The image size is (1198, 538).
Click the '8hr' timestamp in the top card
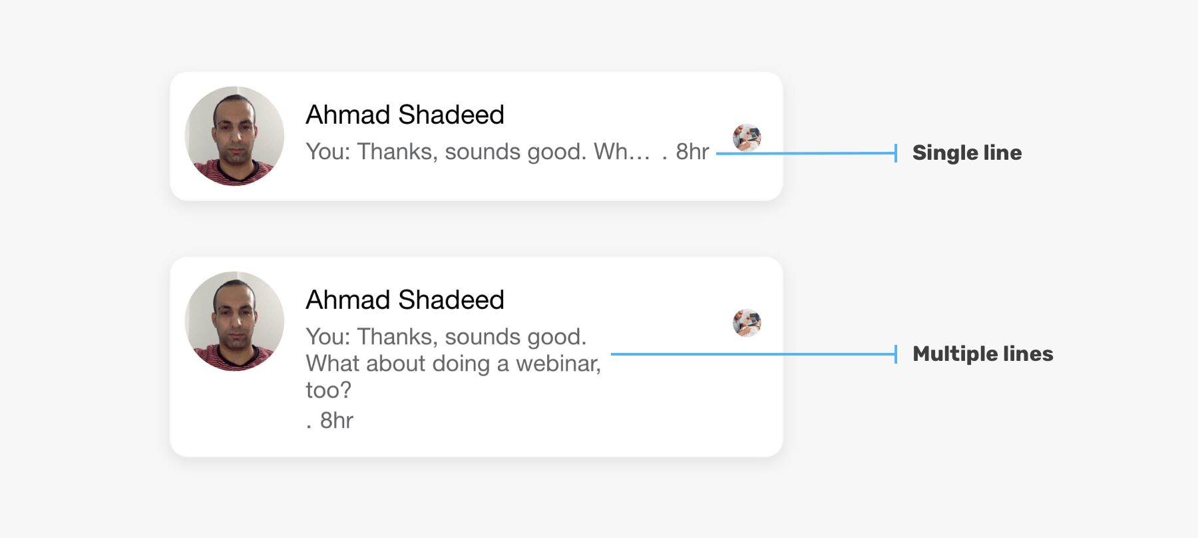(x=692, y=152)
